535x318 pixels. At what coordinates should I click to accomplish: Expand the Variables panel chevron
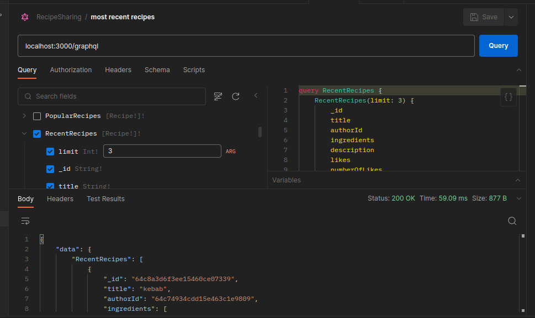(517, 180)
